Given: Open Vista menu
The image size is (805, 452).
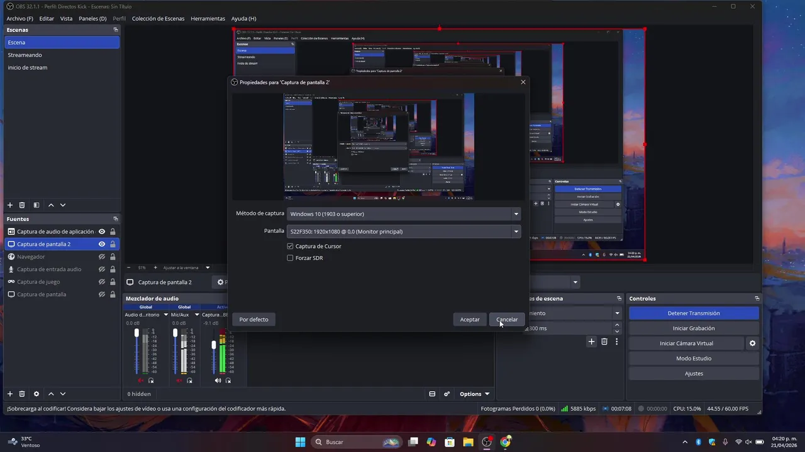Looking at the screenshot, I should (66, 18).
